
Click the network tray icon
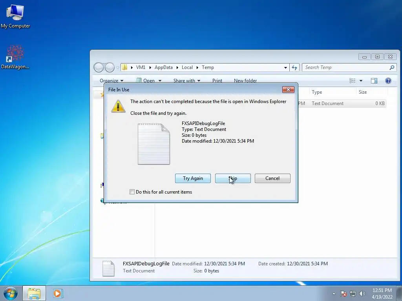point(353,294)
